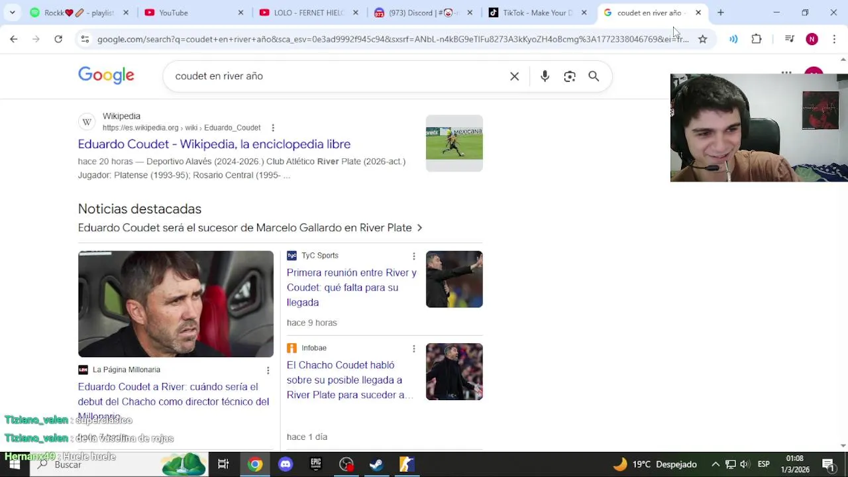This screenshot has height=477, width=848.
Task: Clear the Google search box text
Action: 514,76
